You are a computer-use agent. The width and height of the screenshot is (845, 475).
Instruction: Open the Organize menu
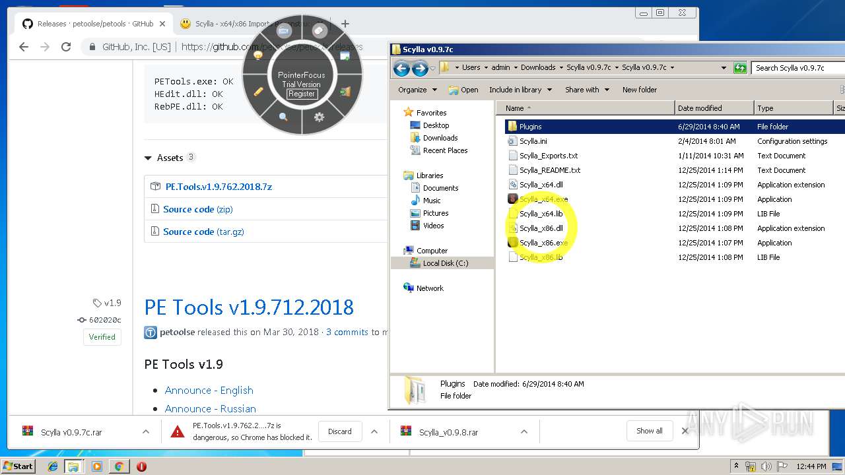[417, 90]
